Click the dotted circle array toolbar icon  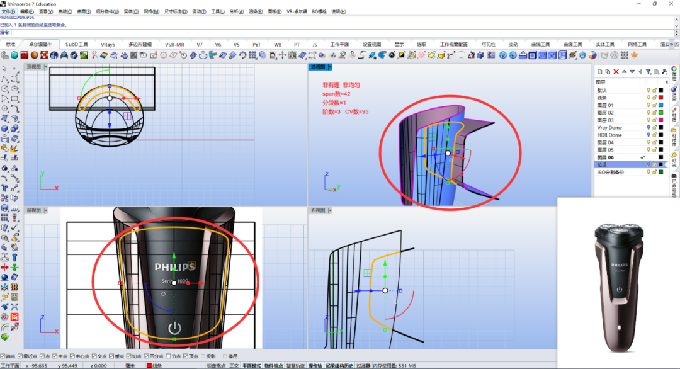coord(615,55)
